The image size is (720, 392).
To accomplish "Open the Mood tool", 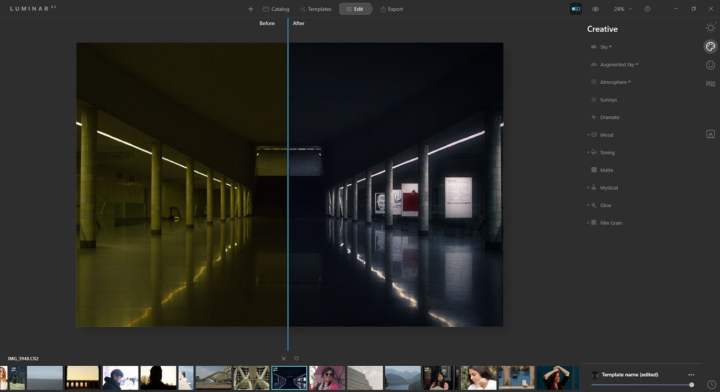I will (x=606, y=135).
